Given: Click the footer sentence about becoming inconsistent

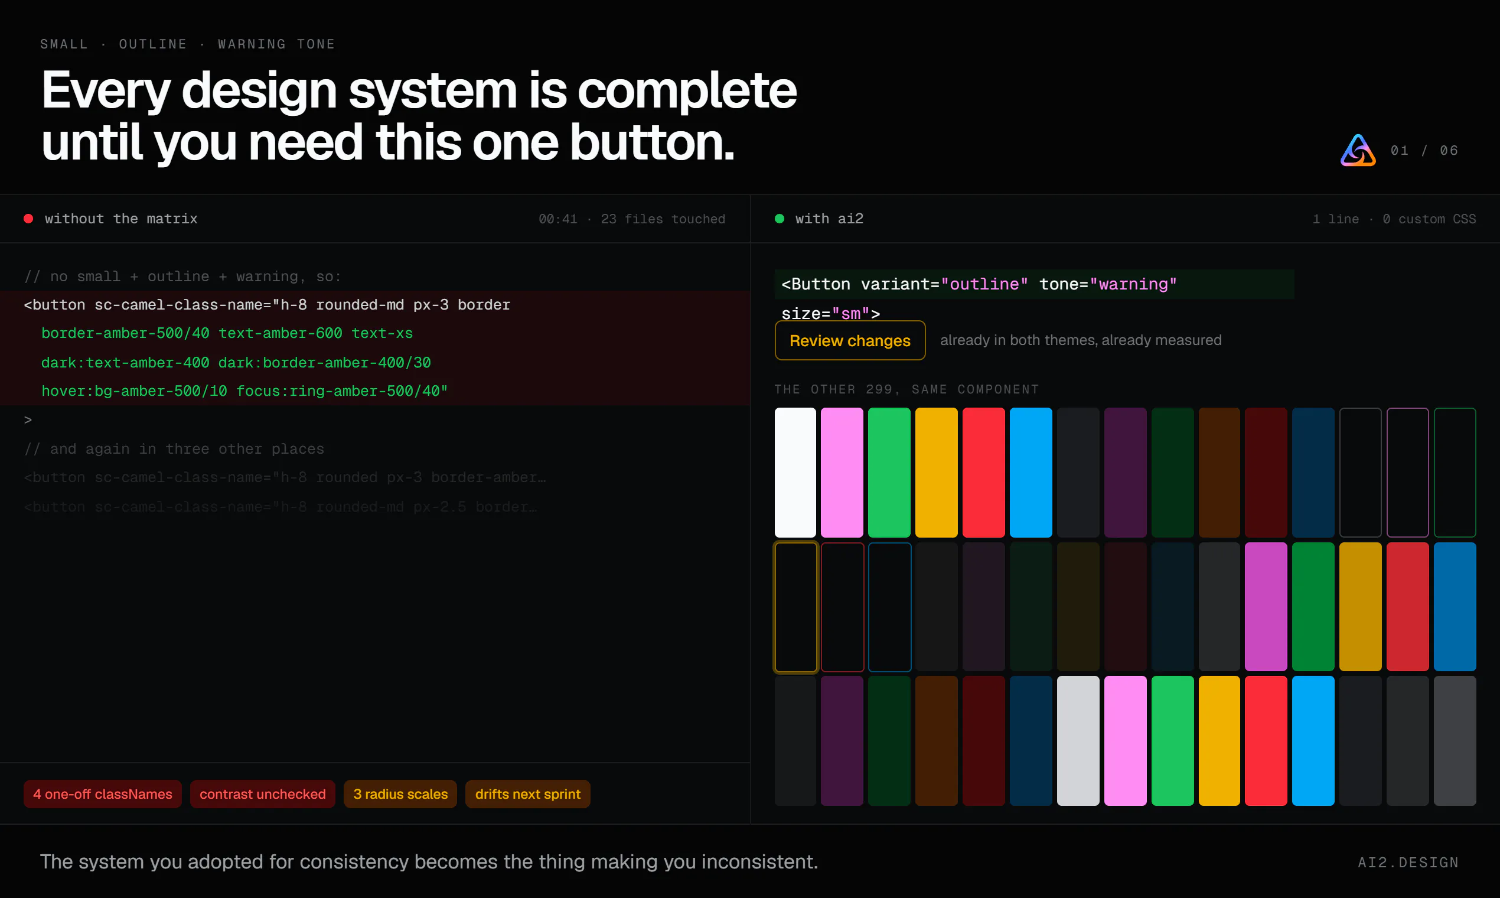Looking at the screenshot, I should tap(429, 862).
